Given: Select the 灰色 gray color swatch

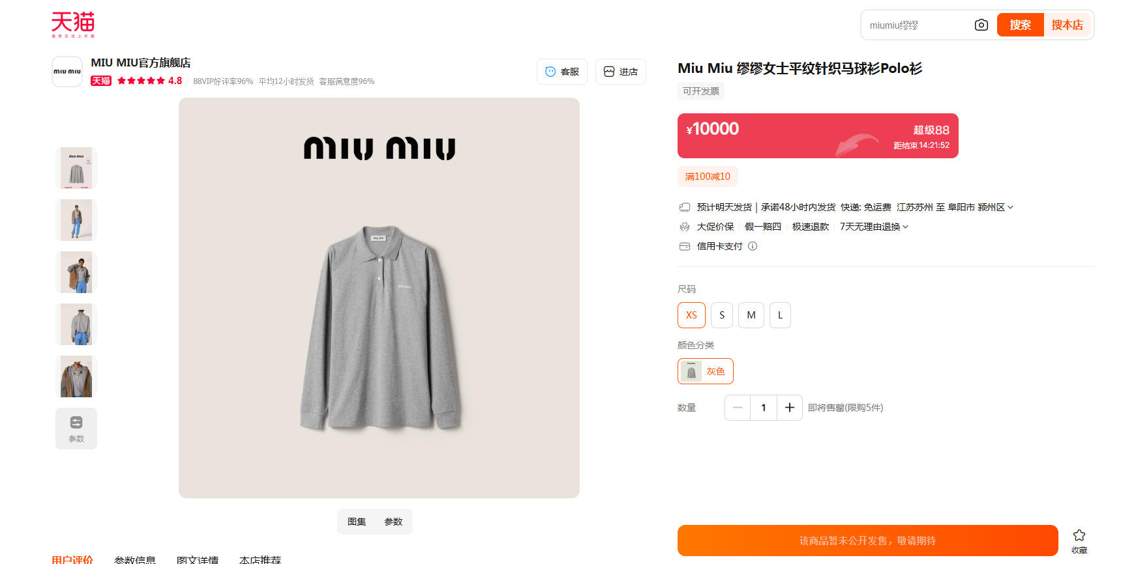Looking at the screenshot, I should [x=706, y=371].
